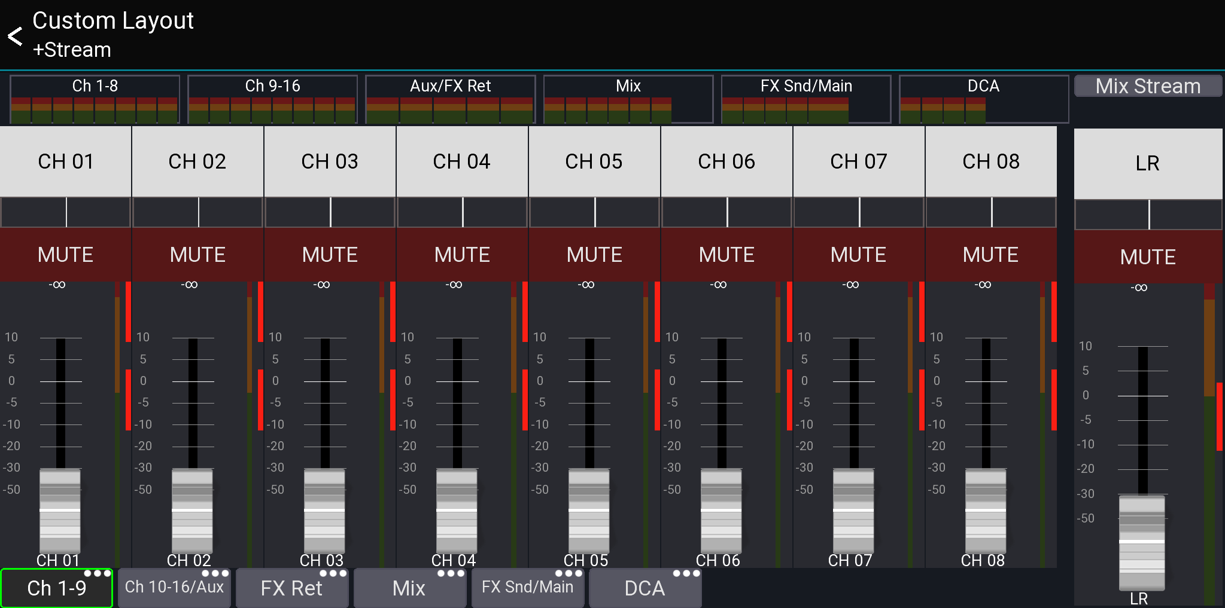Select the CH 04 channel name header
The height and width of the screenshot is (608, 1225).
tap(461, 161)
